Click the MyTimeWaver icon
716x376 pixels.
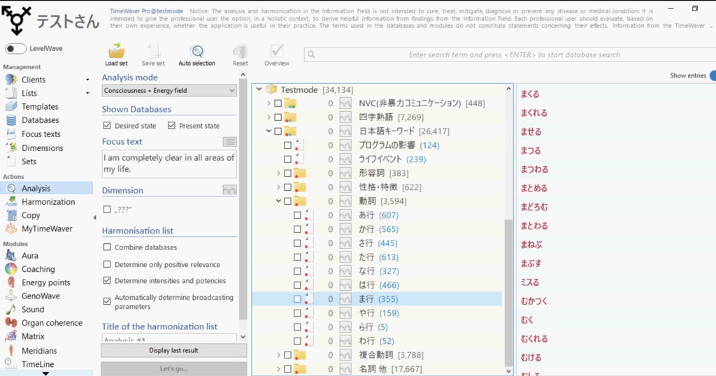[11, 229]
